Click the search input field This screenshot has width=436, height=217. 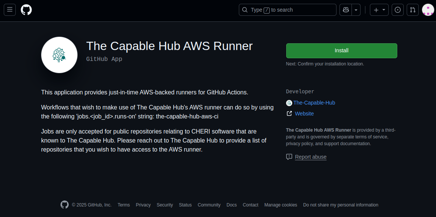tap(288, 10)
